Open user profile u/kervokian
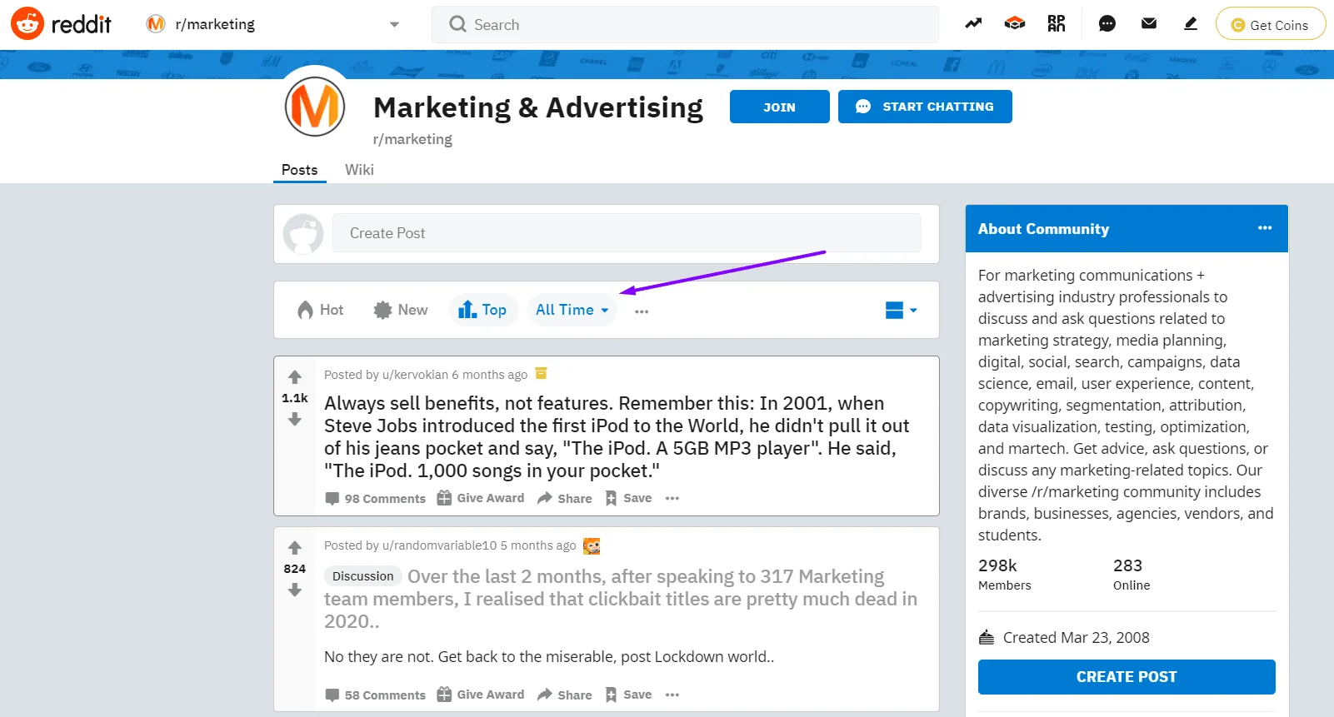 click(415, 375)
